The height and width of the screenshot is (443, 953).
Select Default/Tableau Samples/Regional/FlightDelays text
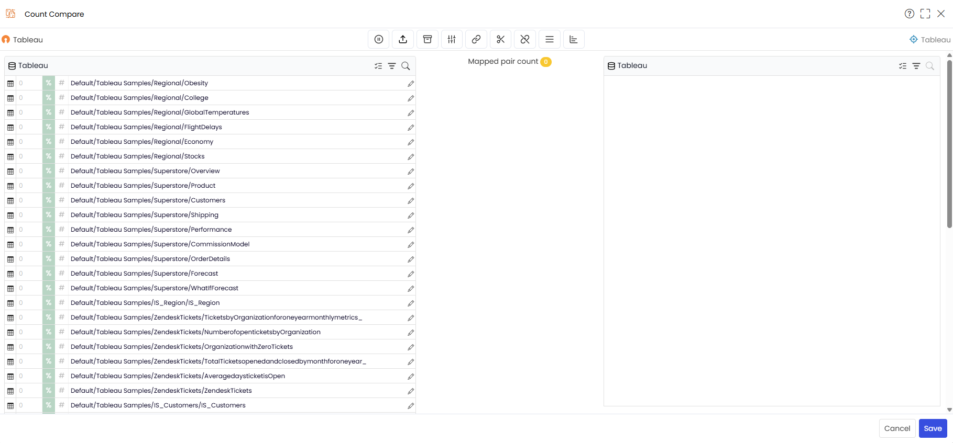click(146, 127)
